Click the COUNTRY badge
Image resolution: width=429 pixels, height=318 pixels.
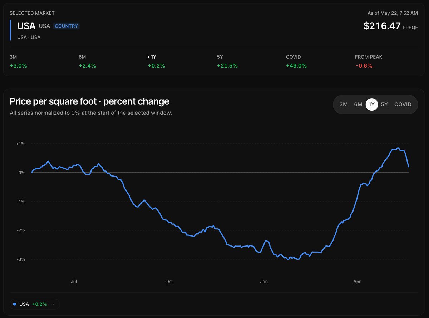coord(66,26)
